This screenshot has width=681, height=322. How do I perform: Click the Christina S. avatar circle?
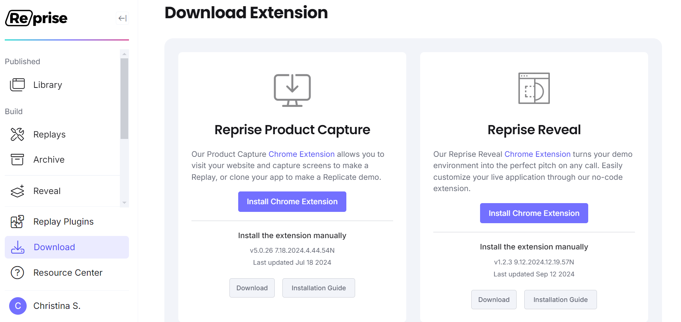tap(18, 306)
